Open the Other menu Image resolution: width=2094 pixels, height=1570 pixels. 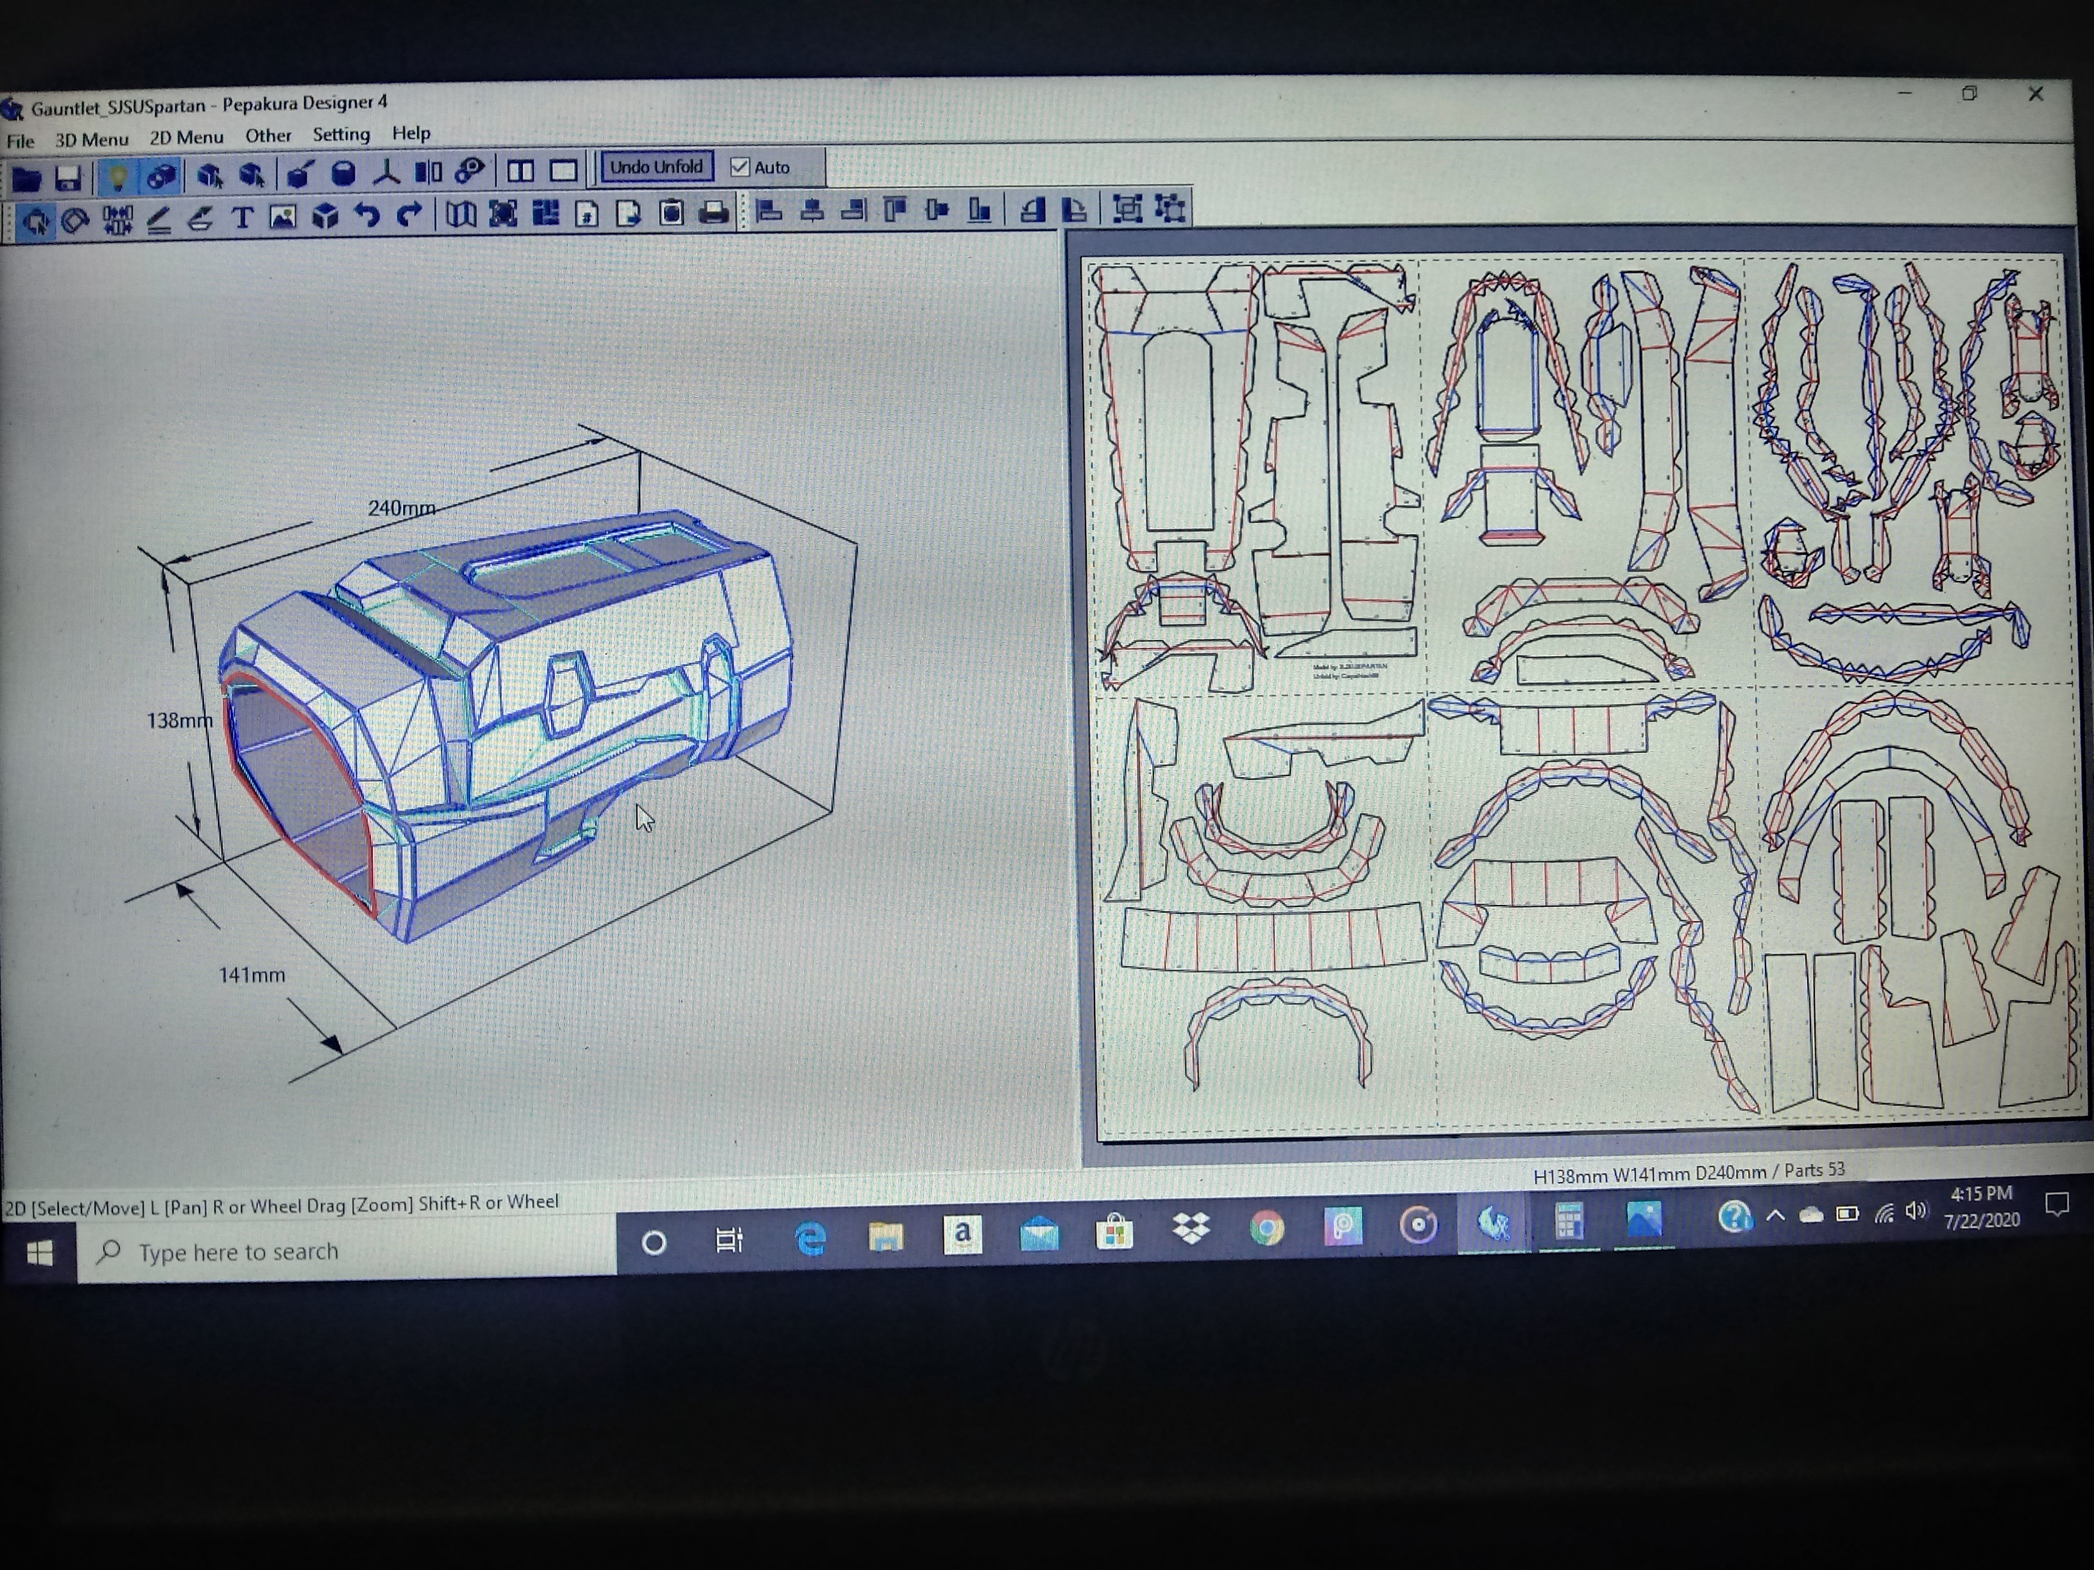point(268,135)
